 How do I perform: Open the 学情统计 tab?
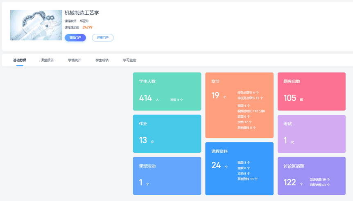point(75,60)
